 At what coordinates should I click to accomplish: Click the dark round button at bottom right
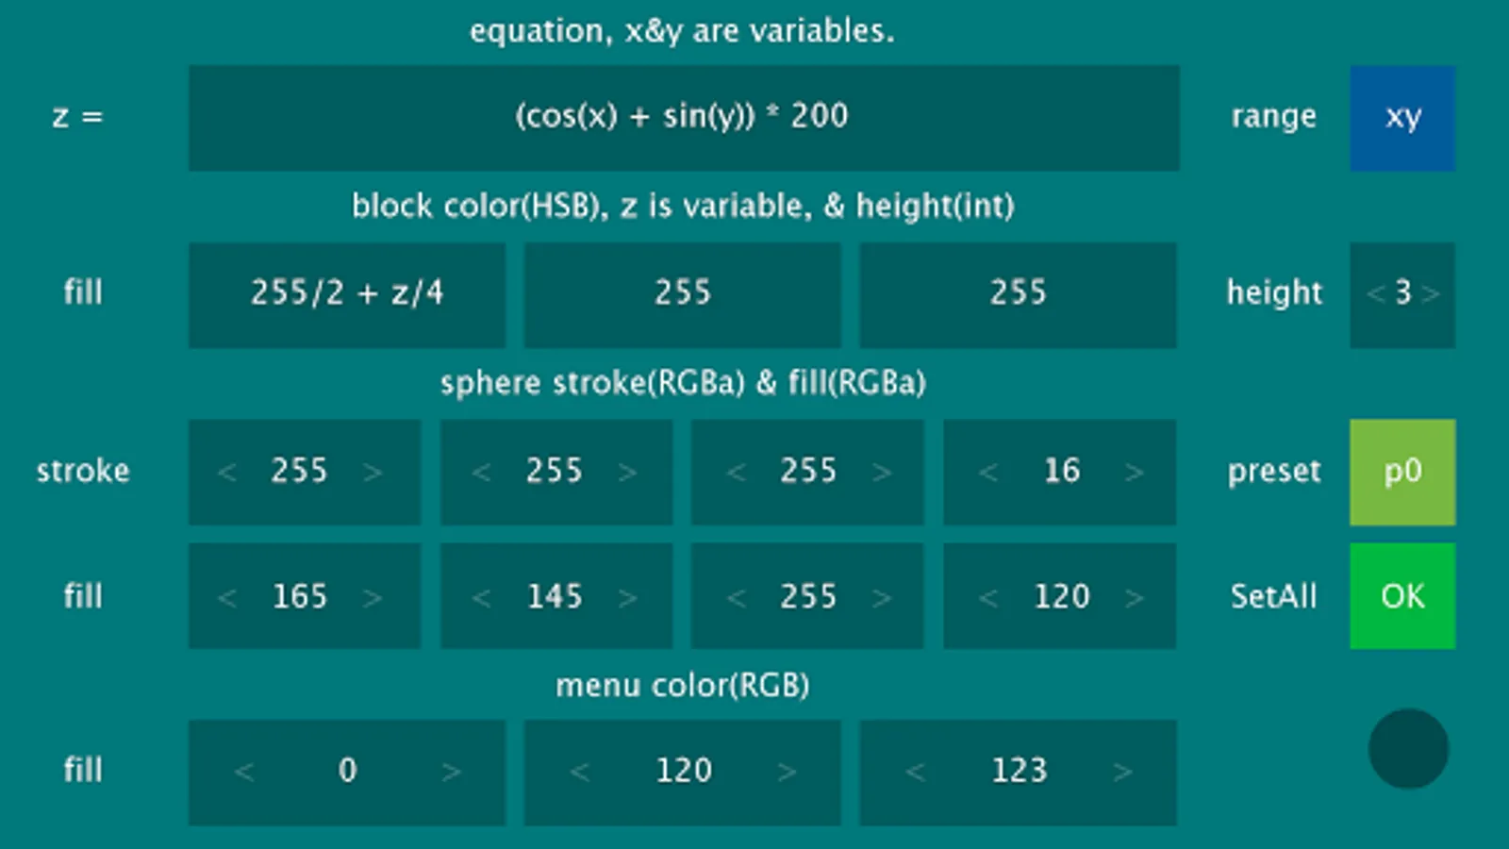pyautogui.click(x=1408, y=749)
